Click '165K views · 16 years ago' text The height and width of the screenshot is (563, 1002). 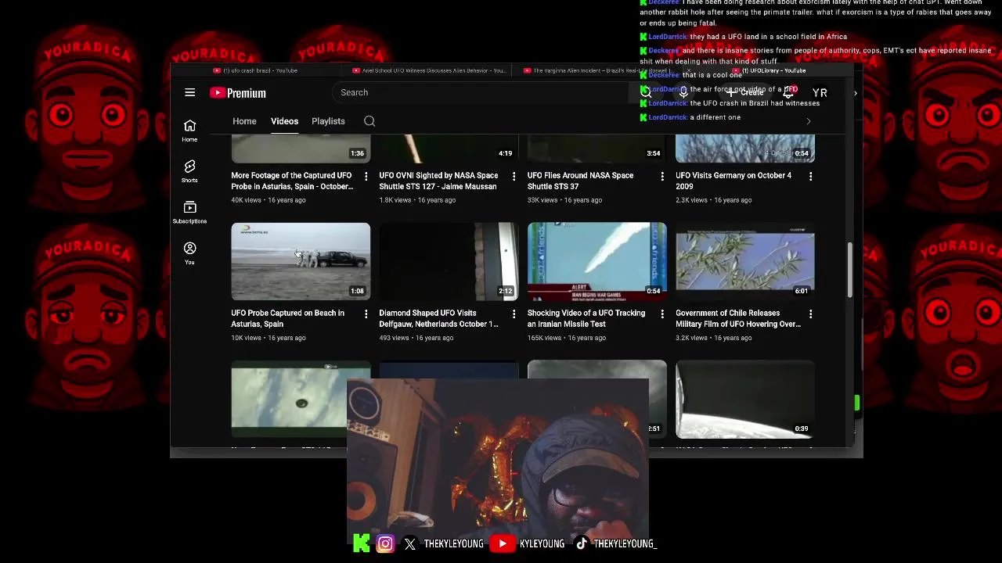click(567, 338)
